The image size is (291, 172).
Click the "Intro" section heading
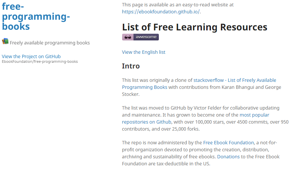[x=131, y=66]
